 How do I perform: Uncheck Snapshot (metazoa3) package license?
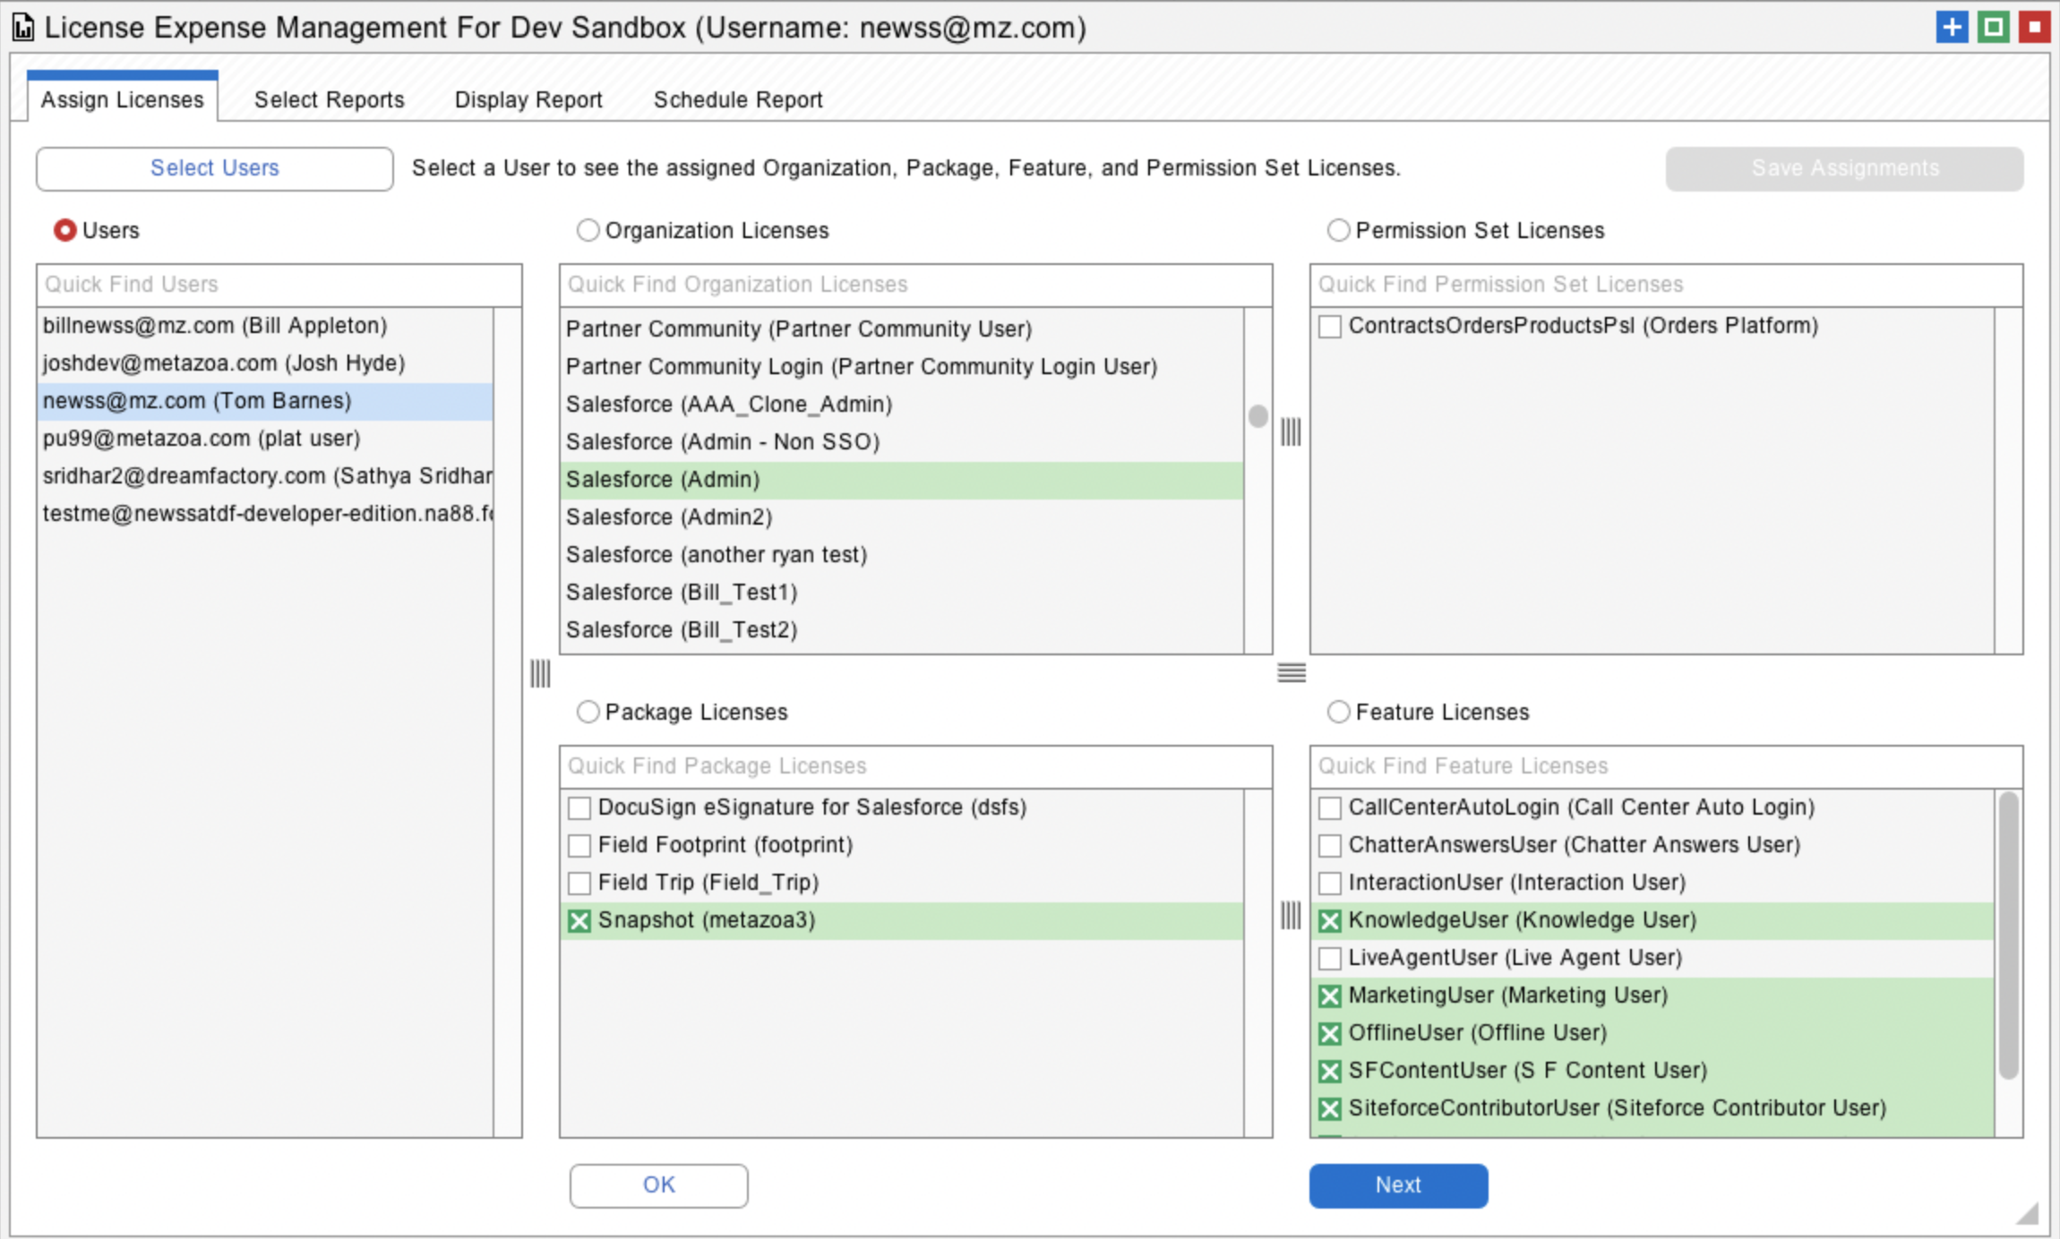579,920
